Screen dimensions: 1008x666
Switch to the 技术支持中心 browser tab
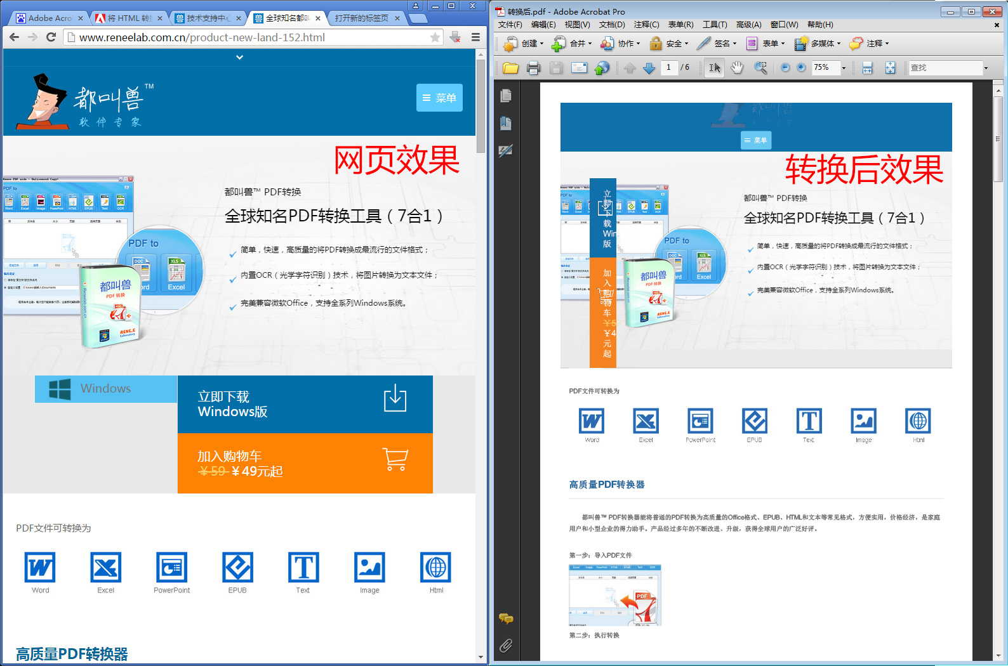pos(208,18)
